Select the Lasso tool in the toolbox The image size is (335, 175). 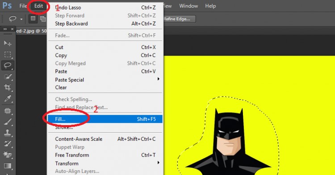[8, 65]
